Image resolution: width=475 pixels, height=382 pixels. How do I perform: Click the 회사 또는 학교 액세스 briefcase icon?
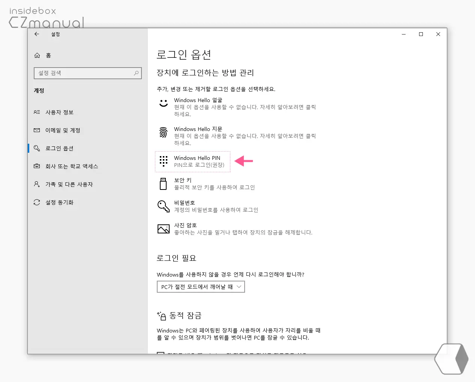(x=37, y=166)
